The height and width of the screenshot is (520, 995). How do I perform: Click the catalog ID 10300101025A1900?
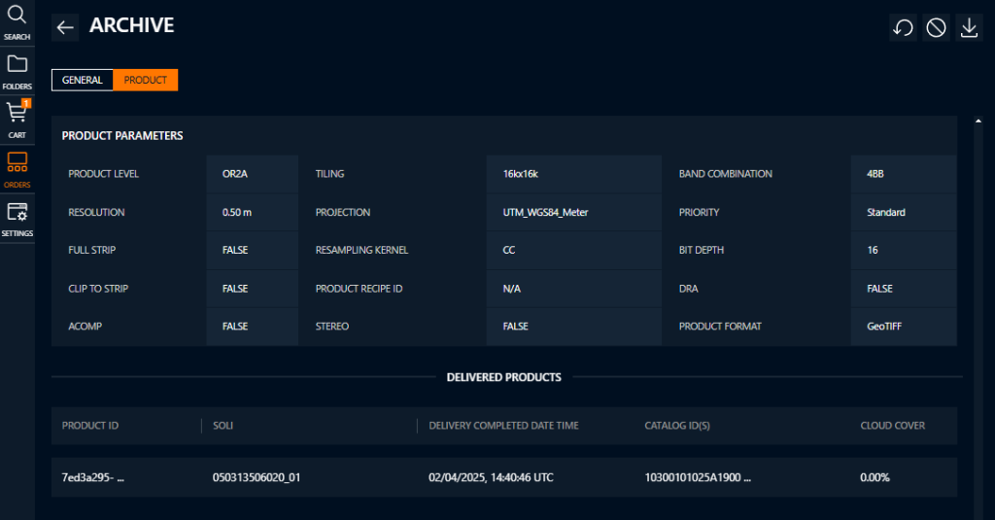click(x=698, y=477)
